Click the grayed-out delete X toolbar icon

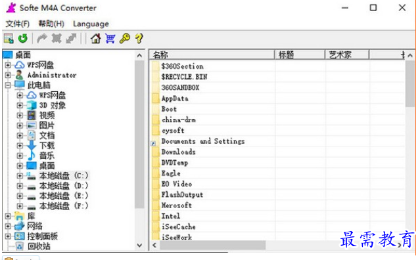pyautogui.click(x=57, y=39)
